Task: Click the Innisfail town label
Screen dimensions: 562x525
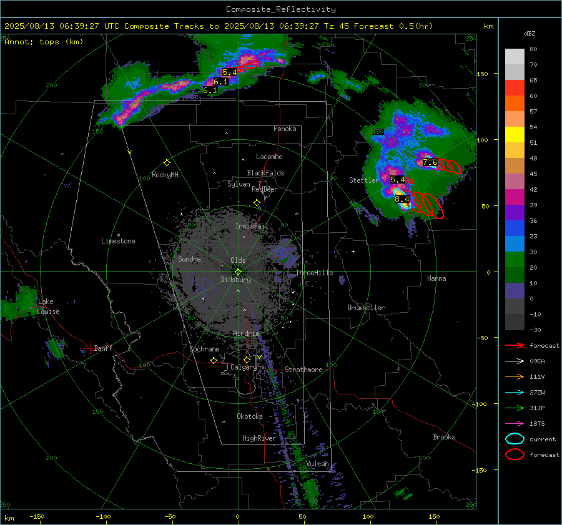Action: coord(252,226)
